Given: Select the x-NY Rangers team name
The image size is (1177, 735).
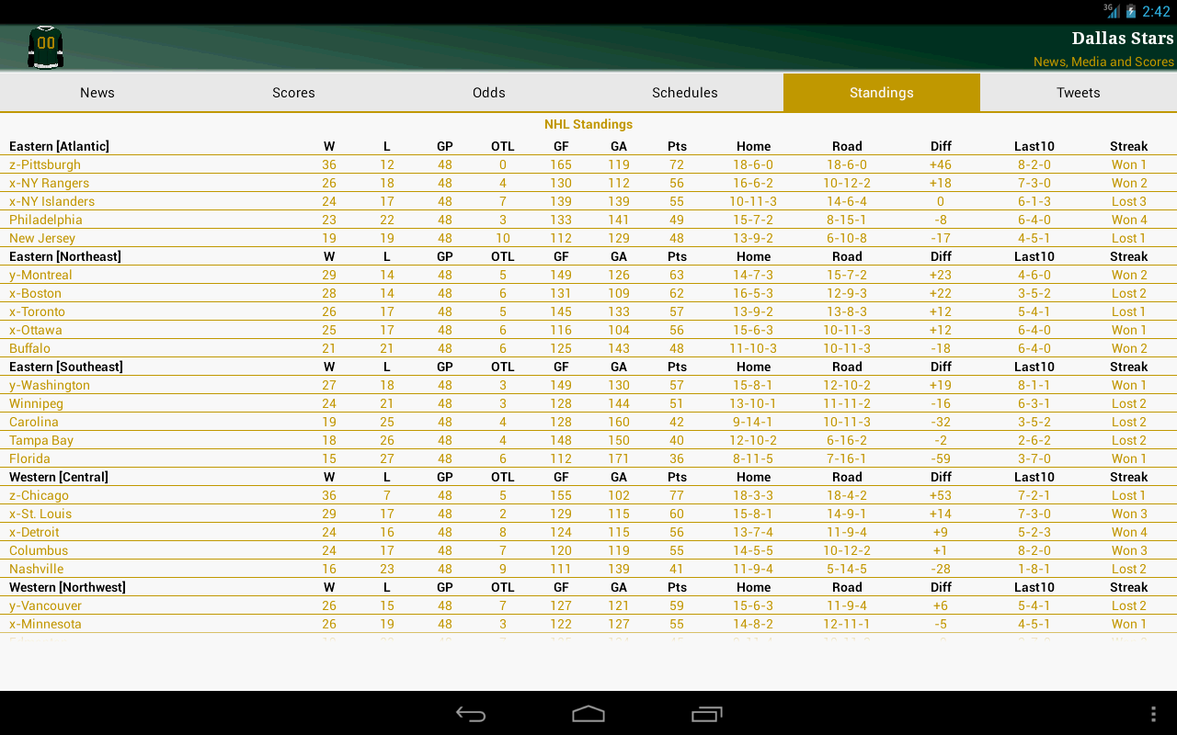Looking at the screenshot, I should point(50,183).
